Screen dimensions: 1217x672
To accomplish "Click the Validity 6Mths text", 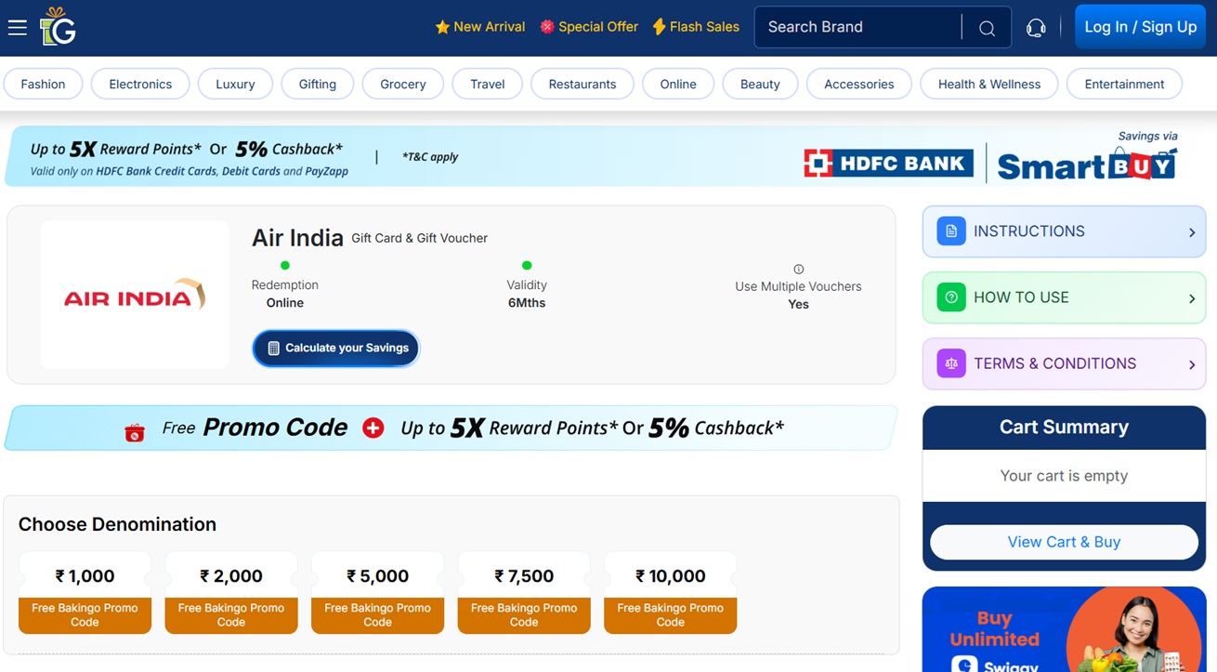I will (x=527, y=294).
